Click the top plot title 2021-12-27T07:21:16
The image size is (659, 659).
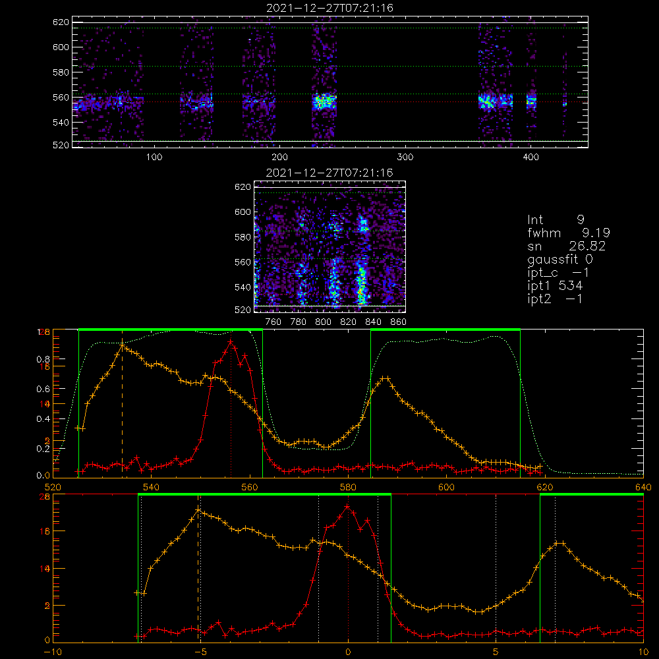[330, 8]
